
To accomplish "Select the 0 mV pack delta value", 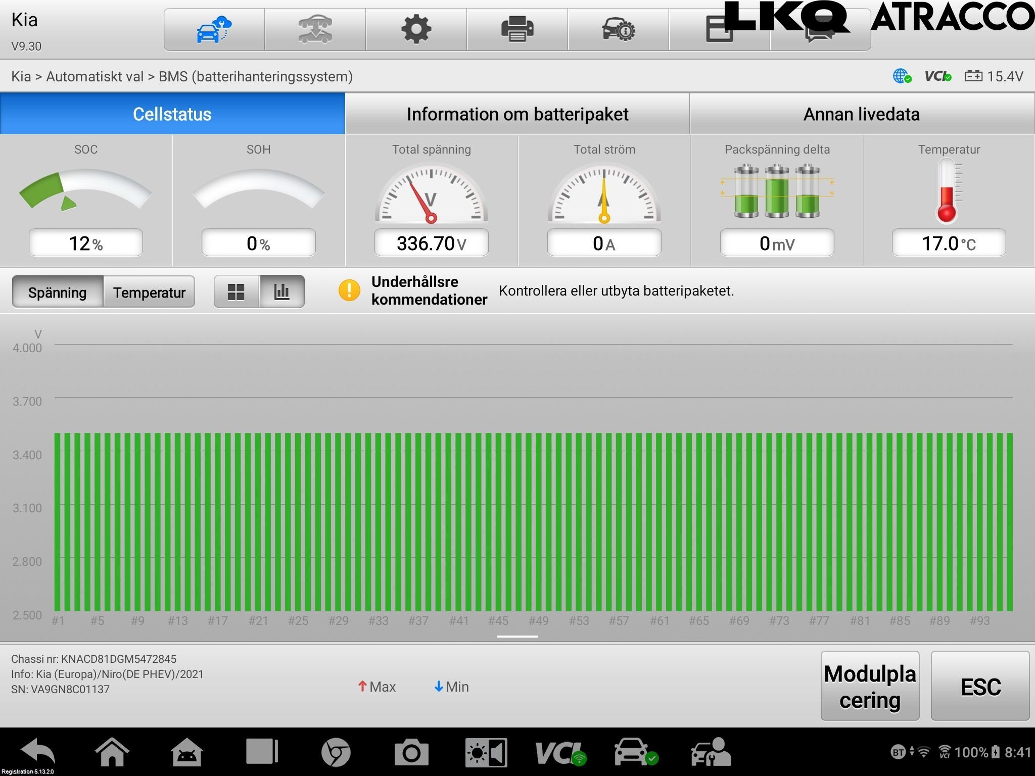I will click(x=777, y=243).
